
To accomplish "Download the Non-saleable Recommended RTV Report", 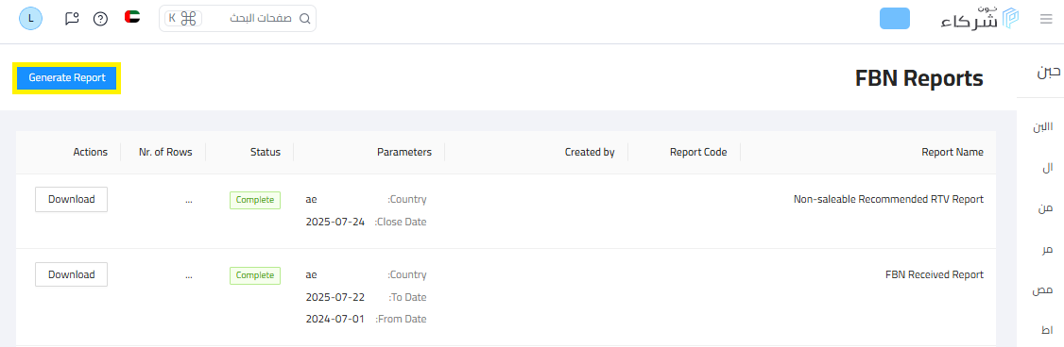I will 71,199.
